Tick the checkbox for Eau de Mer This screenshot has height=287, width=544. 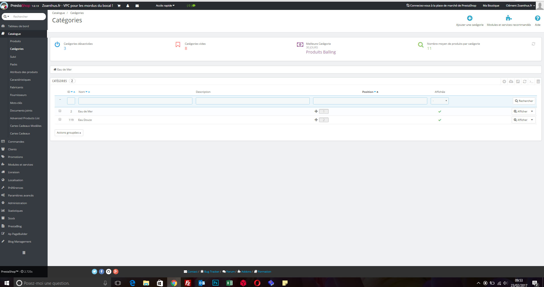tap(60, 111)
